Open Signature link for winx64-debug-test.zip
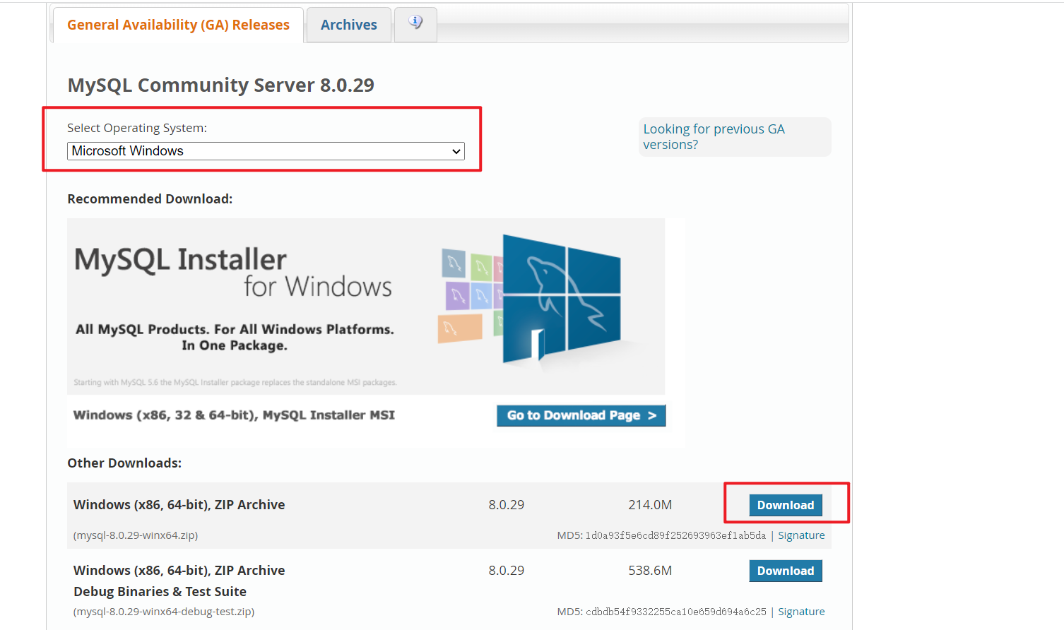 [x=801, y=612]
